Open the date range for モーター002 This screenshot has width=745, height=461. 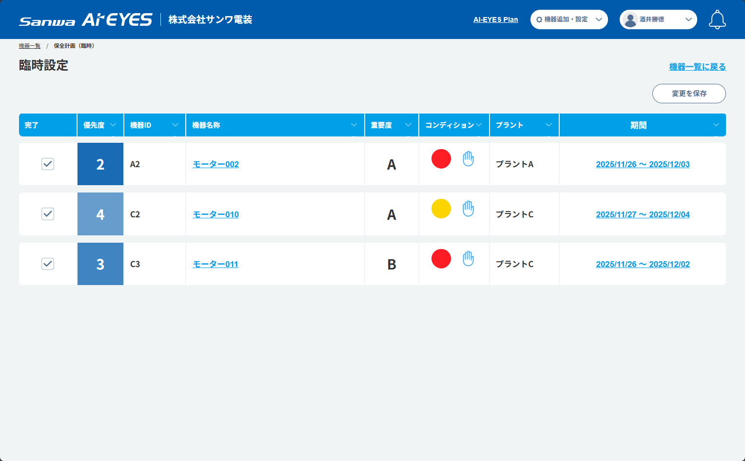(x=643, y=164)
